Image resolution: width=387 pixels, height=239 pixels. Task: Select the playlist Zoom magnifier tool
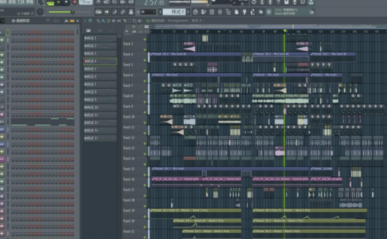click(135, 21)
